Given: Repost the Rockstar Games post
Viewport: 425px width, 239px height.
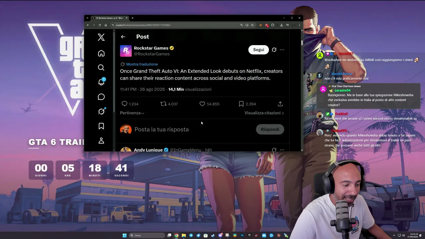Looking at the screenshot, I should (x=163, y=104).
